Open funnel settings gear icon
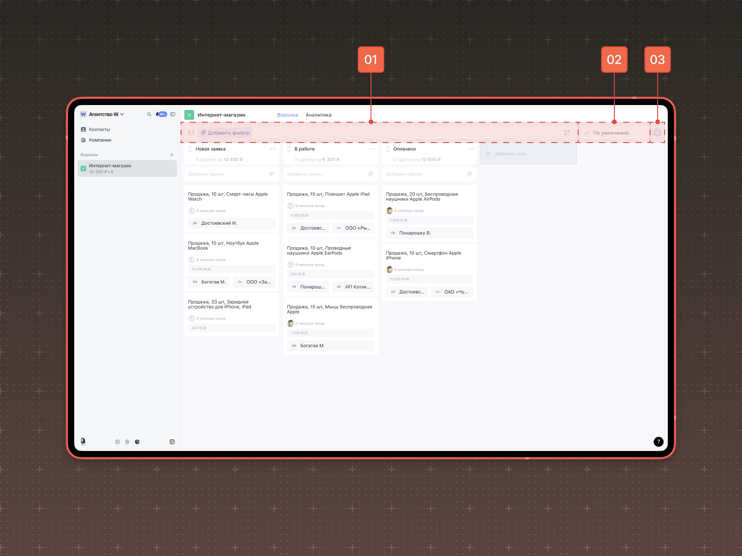742x556 pixels. click(x=657, y=133)
